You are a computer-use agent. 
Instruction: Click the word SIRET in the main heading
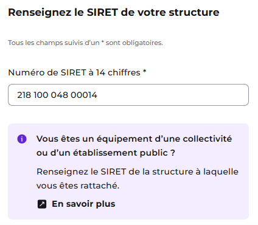pos(102,12)
